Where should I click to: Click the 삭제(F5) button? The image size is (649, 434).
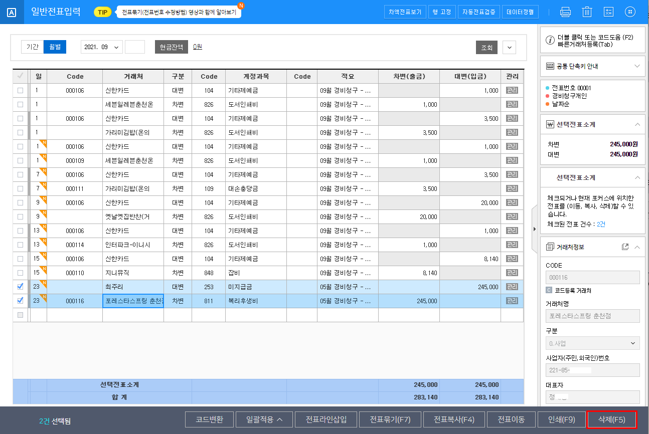coord(611,419)
